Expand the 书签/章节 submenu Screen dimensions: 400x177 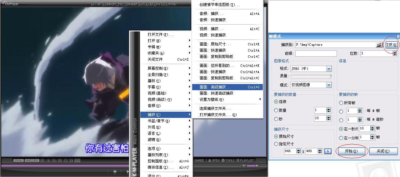click(x=166, y=121)
